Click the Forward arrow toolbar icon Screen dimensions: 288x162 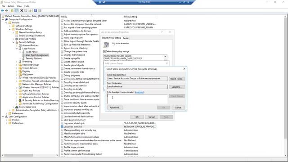tap(6, 11)
